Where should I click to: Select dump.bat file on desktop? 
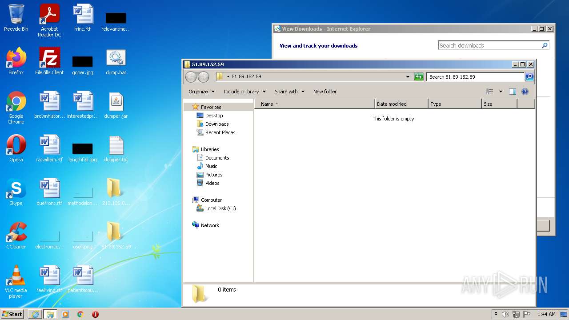116,61
